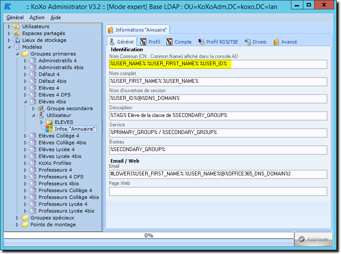Select Elèves Lycée 4 tree item

tap(56, 149)
